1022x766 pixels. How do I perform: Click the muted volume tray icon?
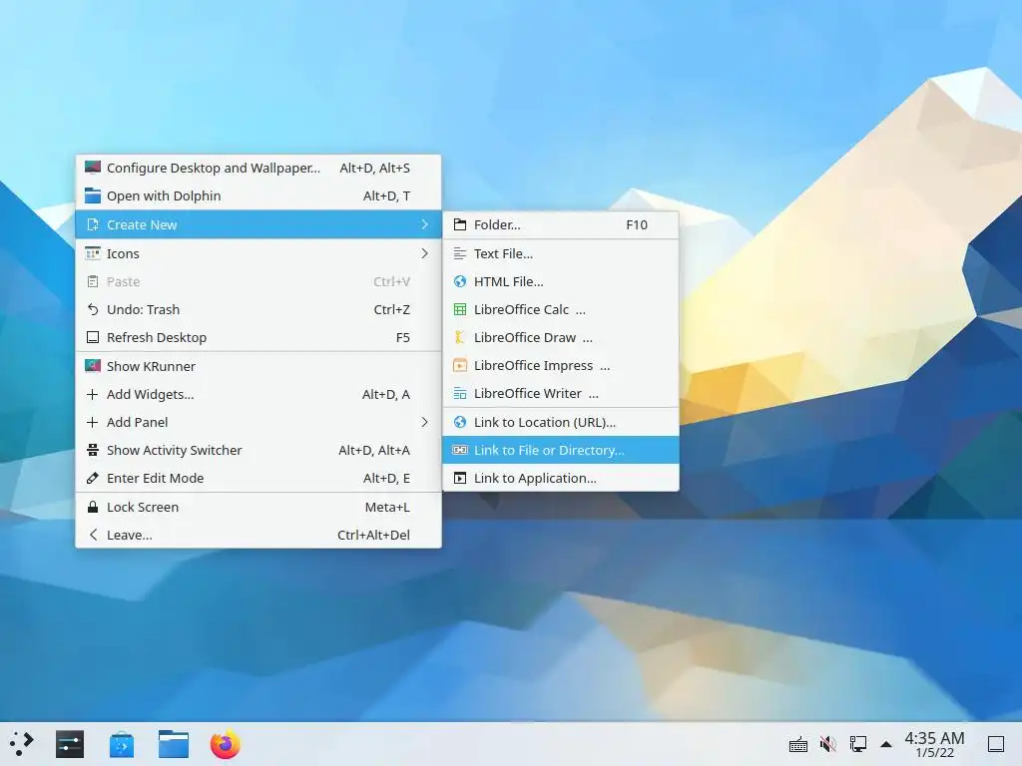(x=827, y=744)
